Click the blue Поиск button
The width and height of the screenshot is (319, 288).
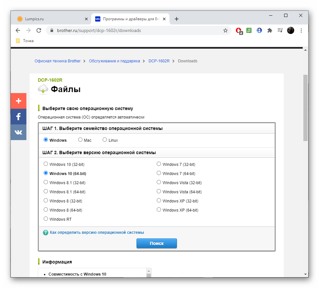click(x=157, y=243)
